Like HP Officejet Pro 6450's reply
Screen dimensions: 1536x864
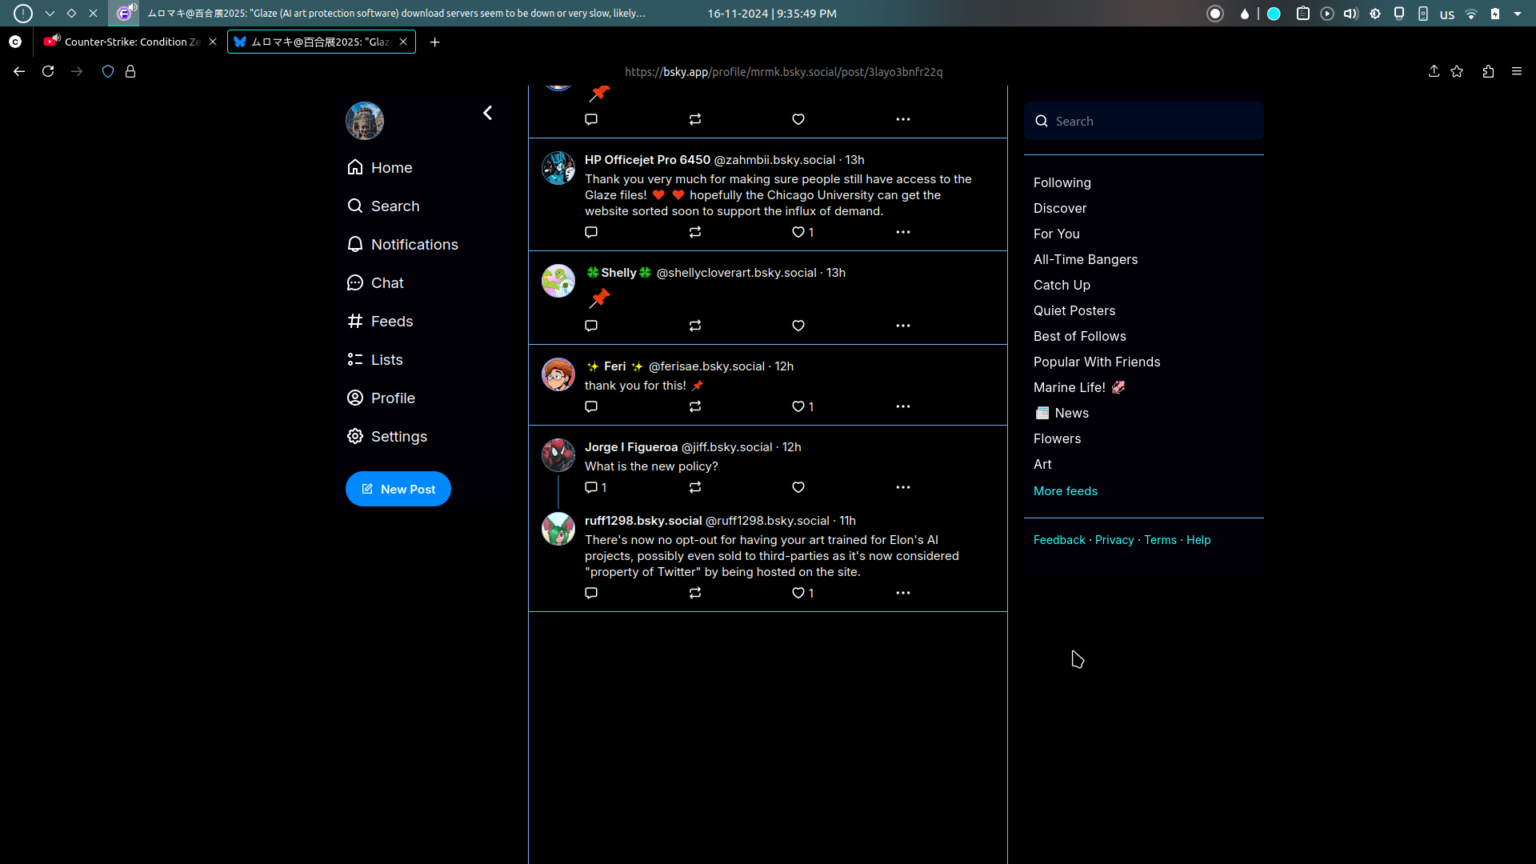point(798,232)
